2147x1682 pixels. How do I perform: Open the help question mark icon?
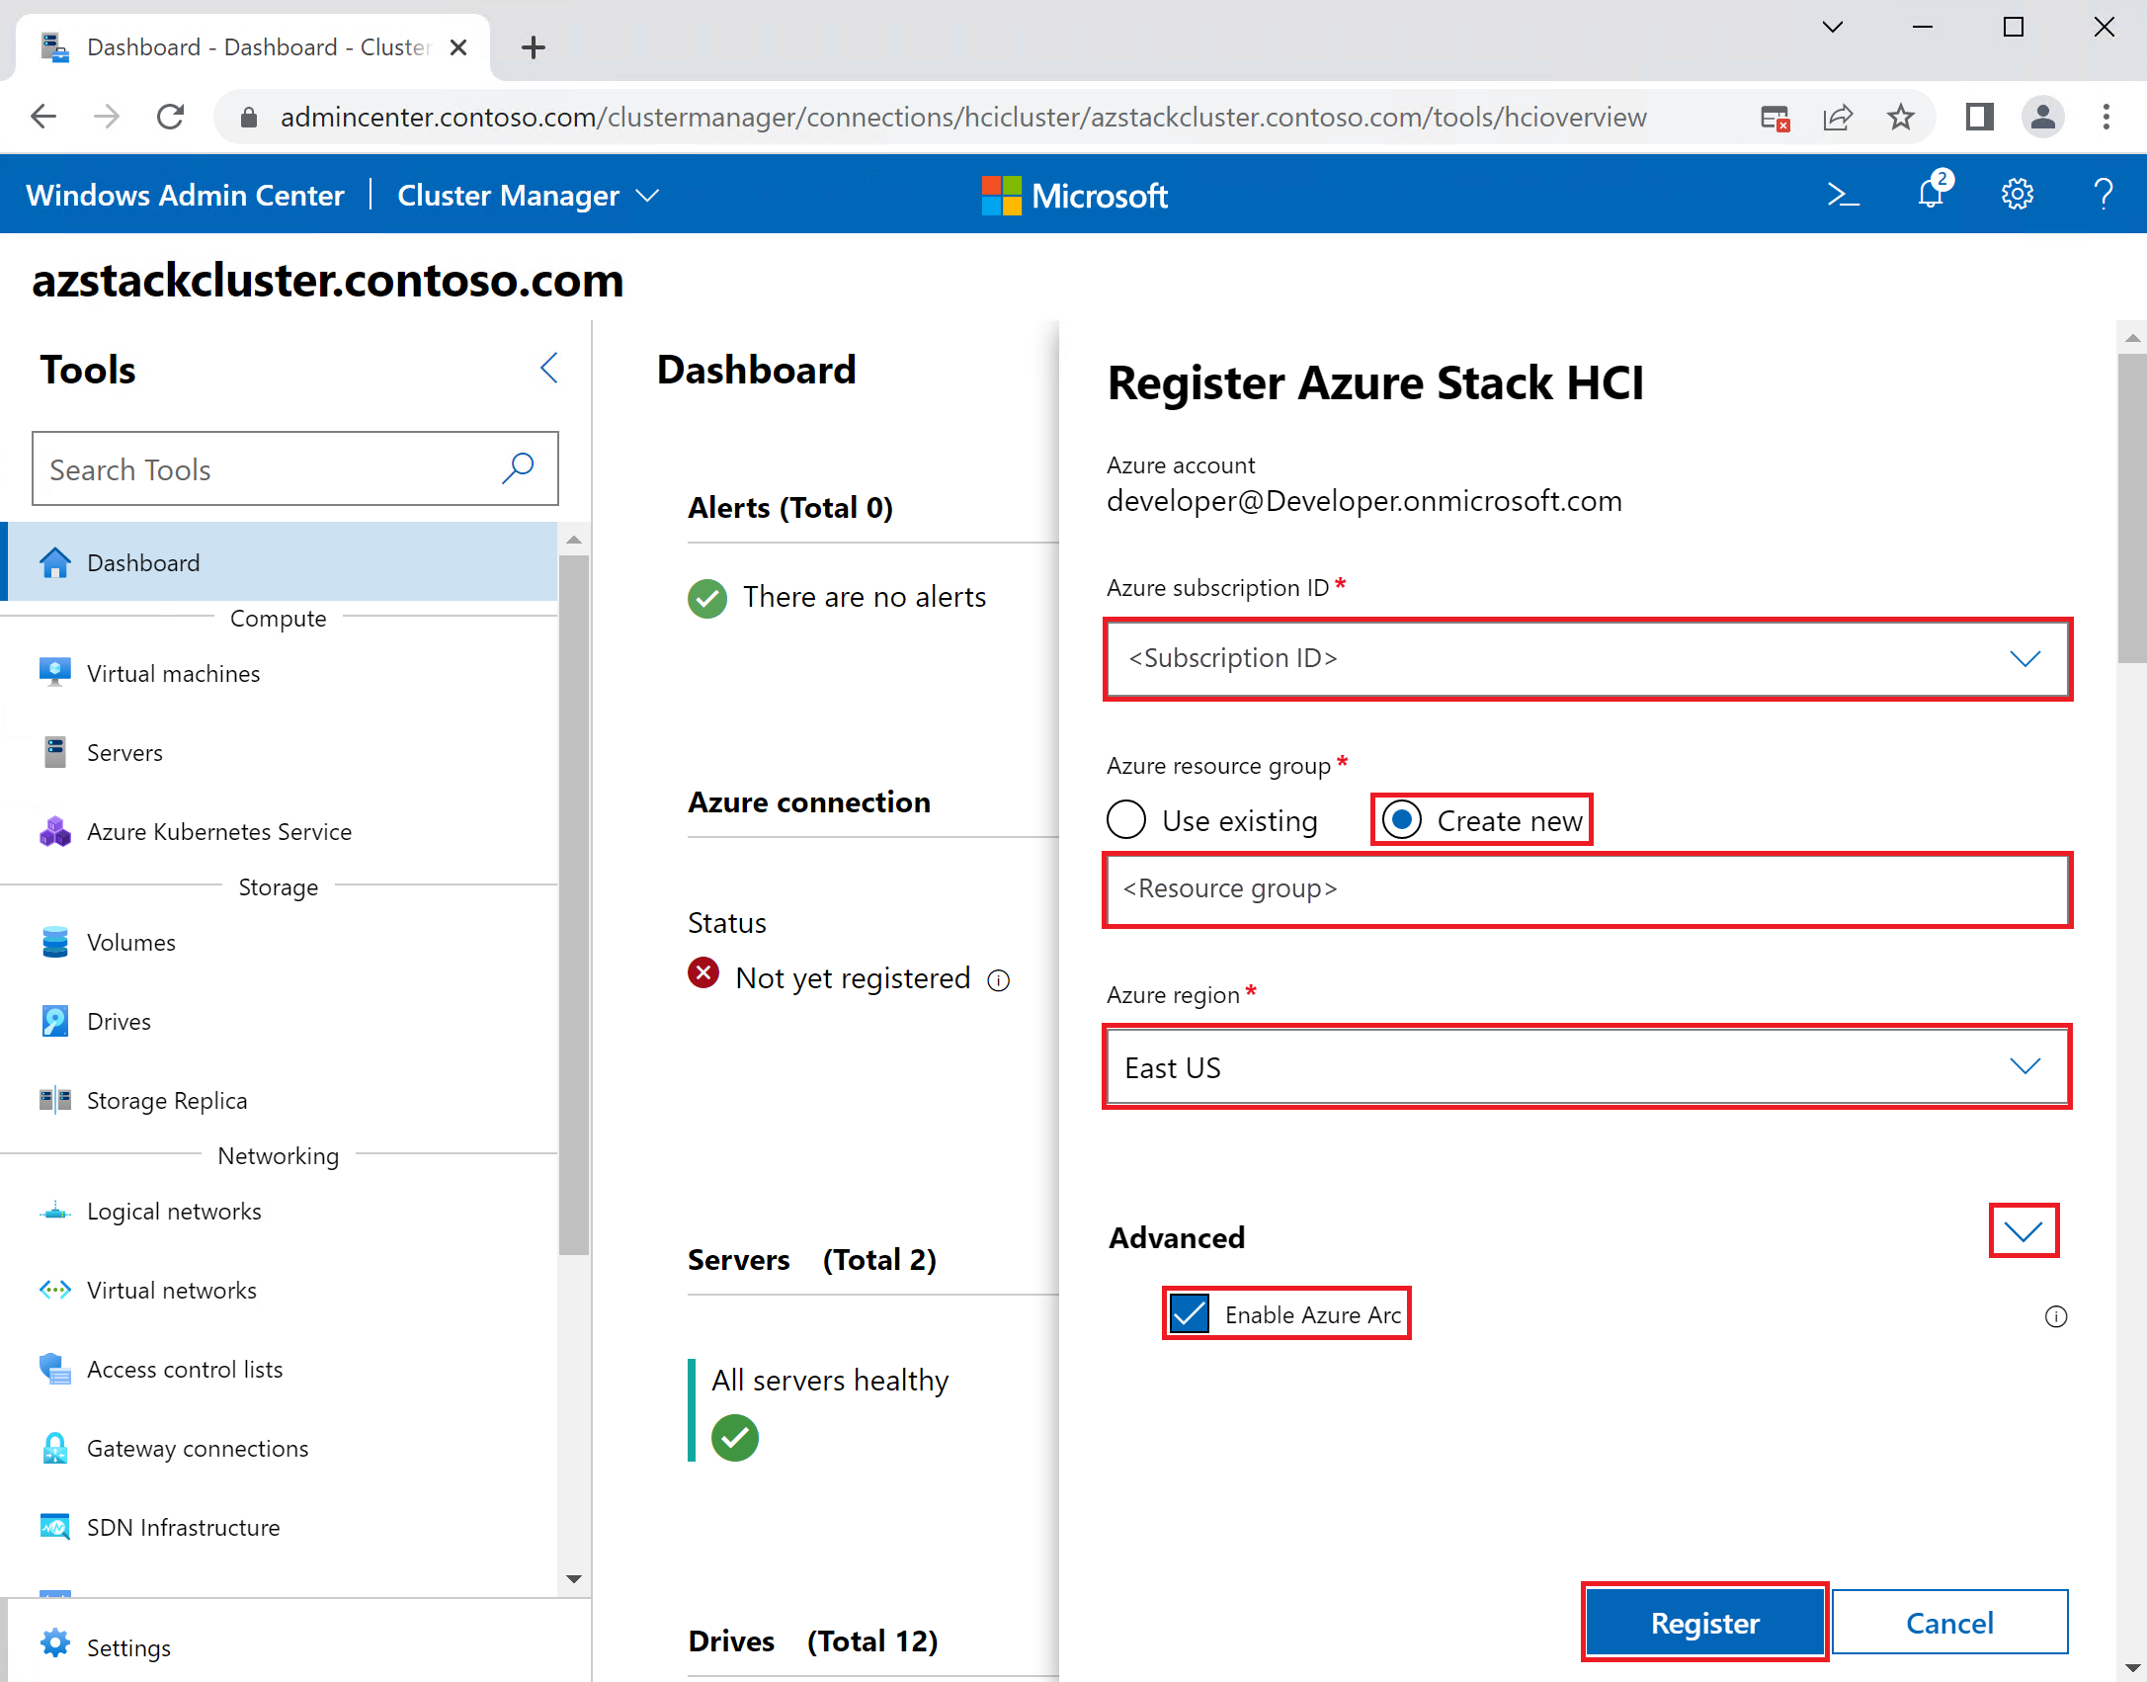(x=2104, y=194)
